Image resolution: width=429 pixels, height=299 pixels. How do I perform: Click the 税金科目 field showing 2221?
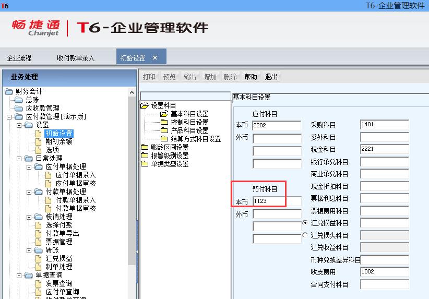tap(385, 149)
